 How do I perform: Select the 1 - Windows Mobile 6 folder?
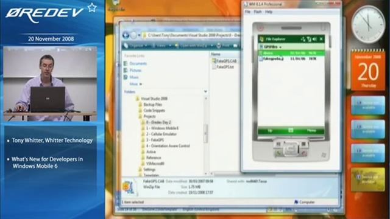click(160, 128)
